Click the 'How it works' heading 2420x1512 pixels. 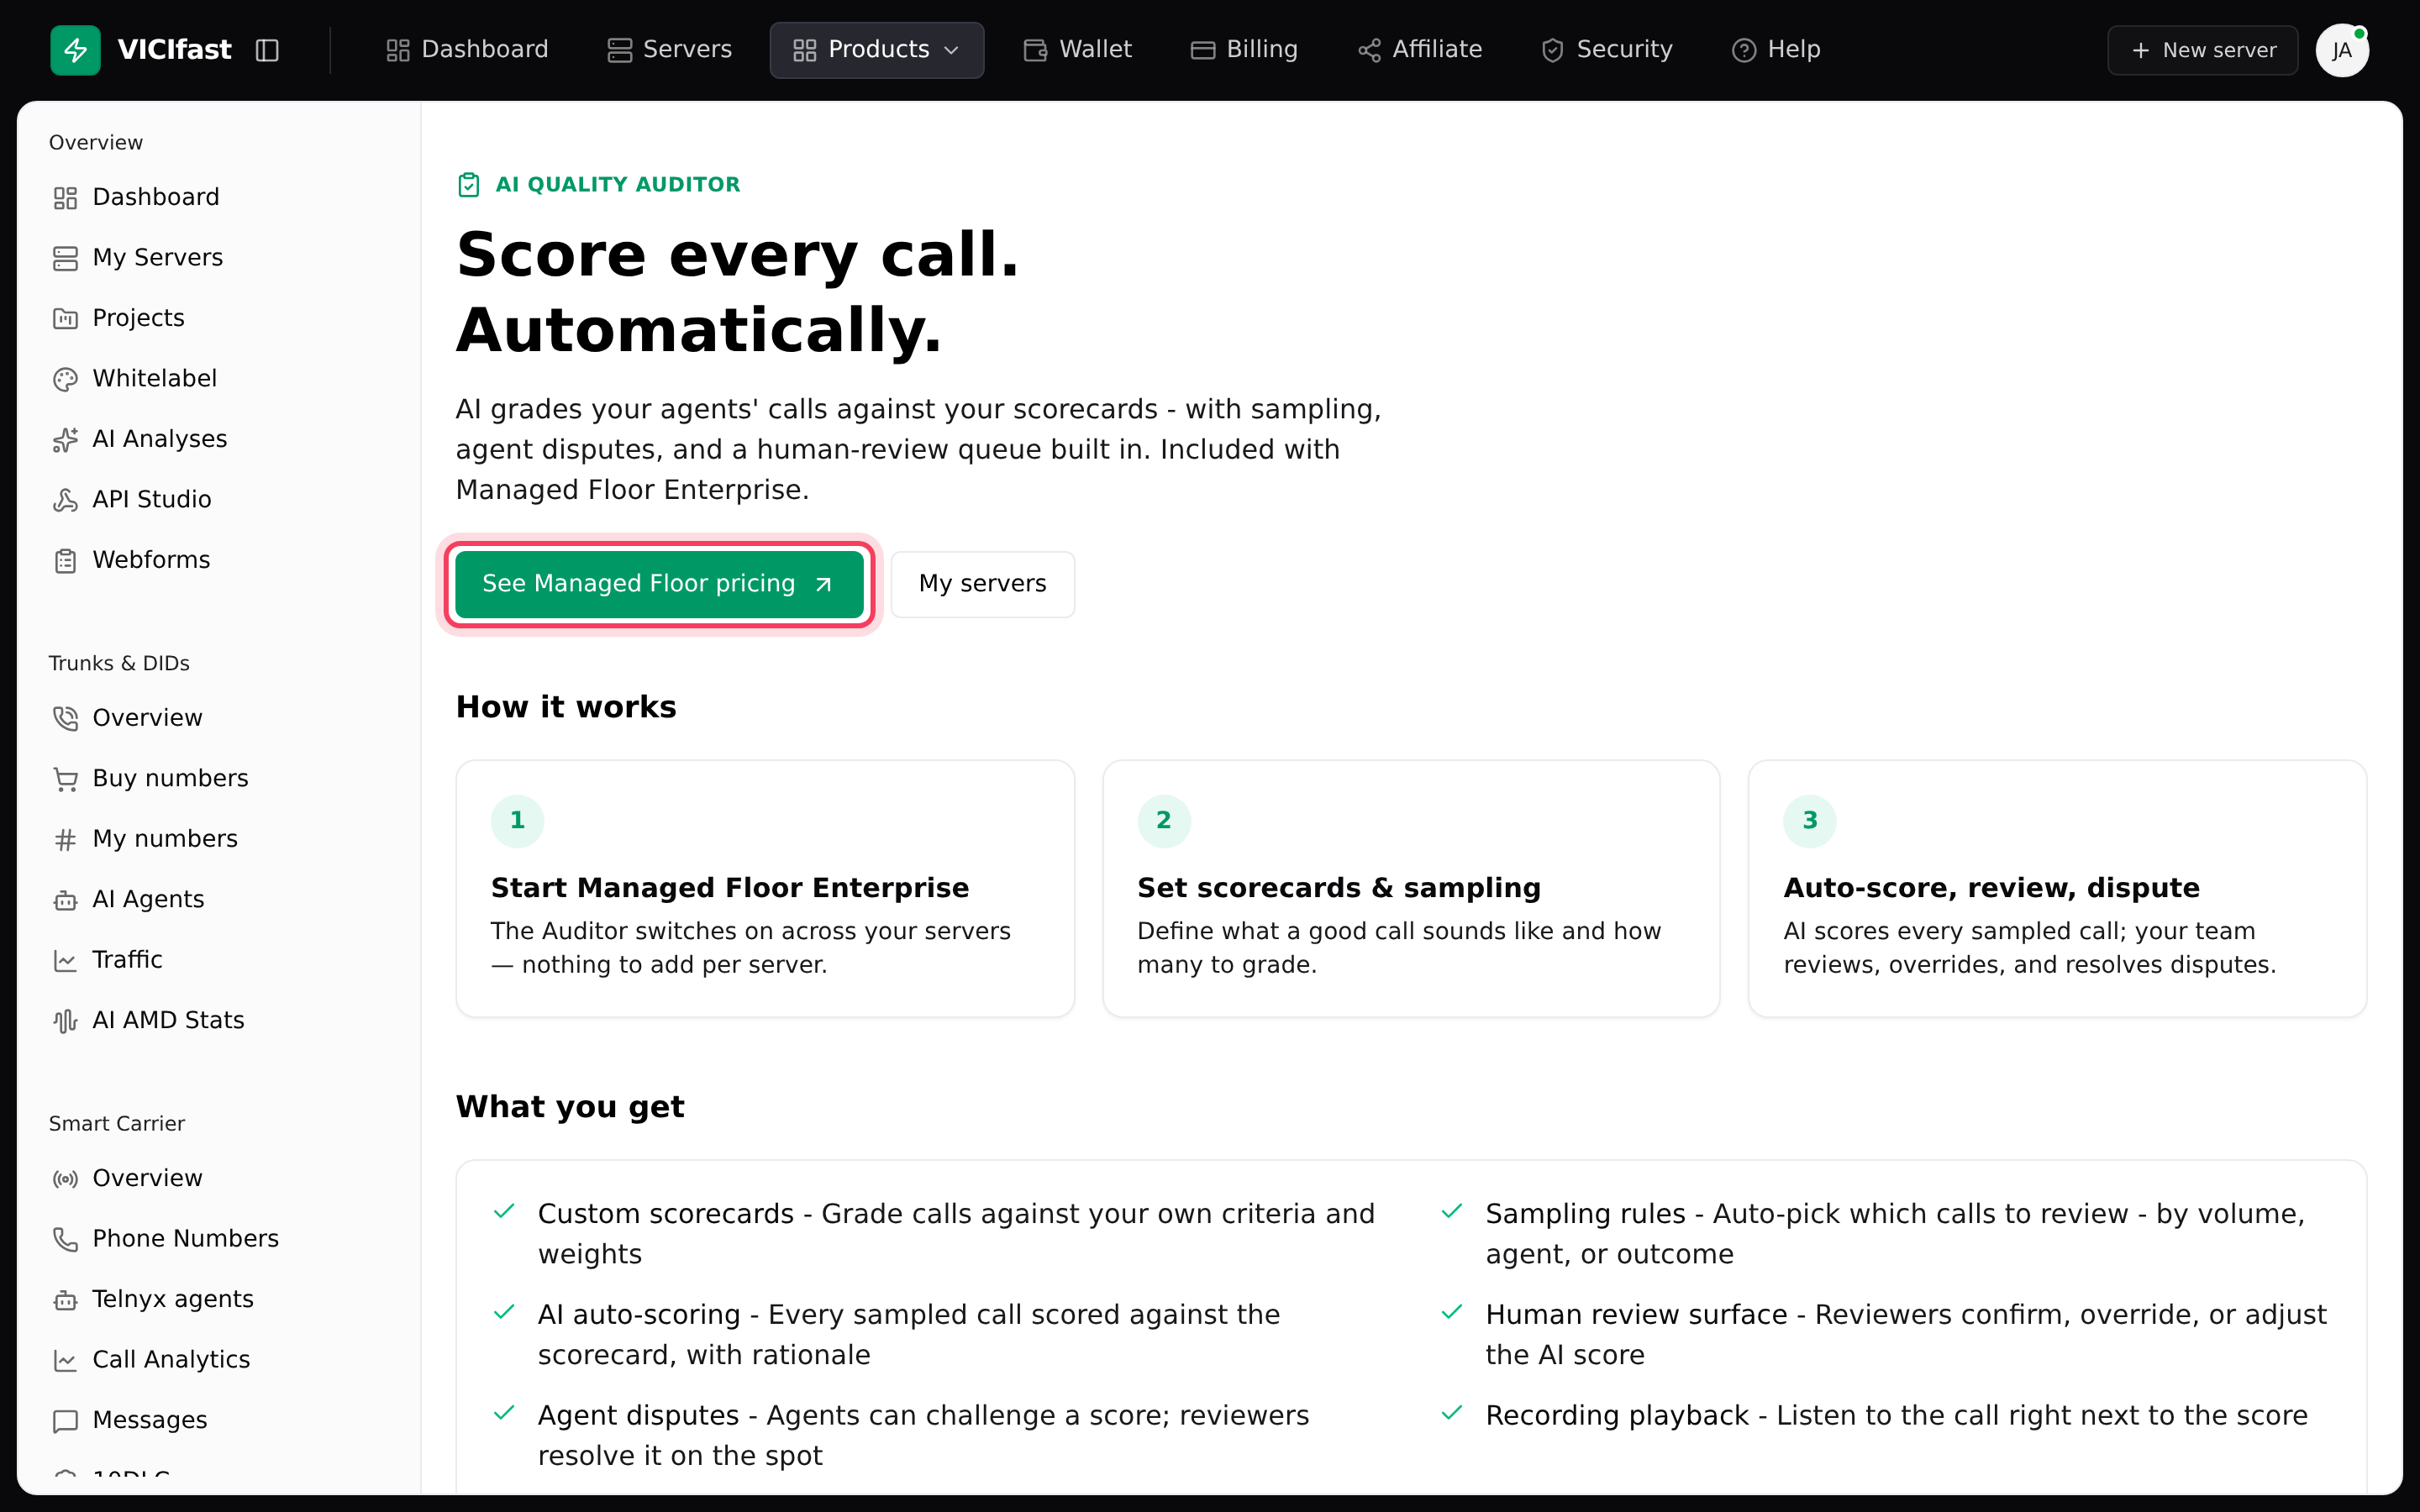[566, 707]
